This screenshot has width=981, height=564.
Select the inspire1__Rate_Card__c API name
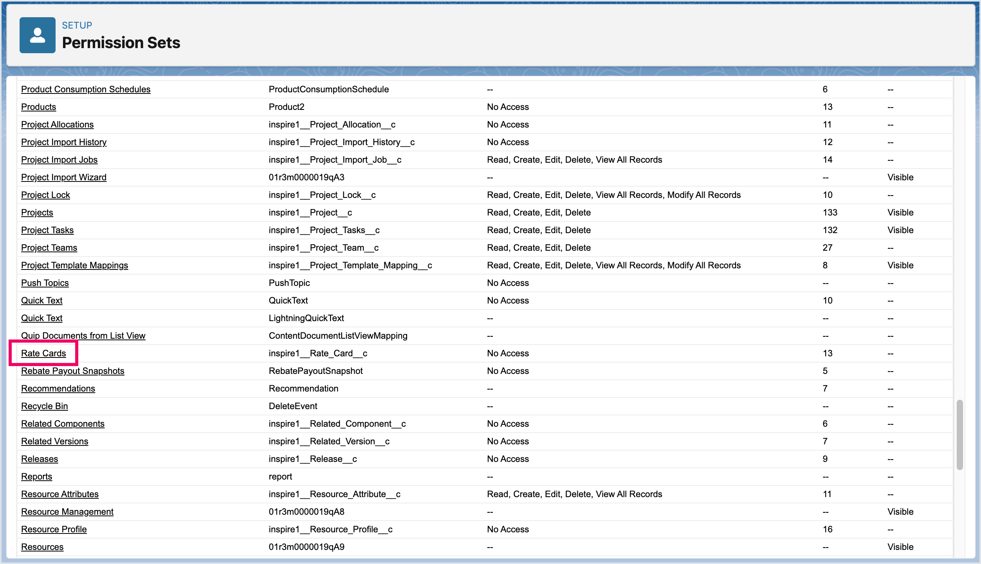[x=318, y=353]
